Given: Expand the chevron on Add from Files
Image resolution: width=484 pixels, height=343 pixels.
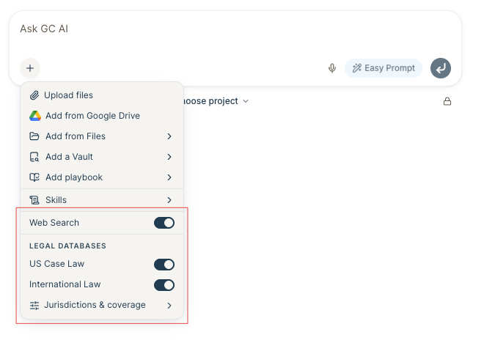Looking at the screenshot, I should pos(169,136).
